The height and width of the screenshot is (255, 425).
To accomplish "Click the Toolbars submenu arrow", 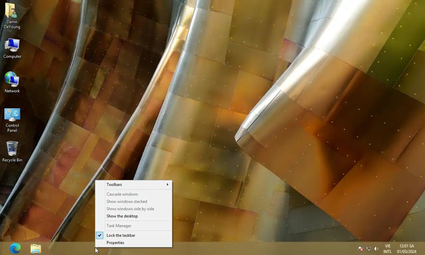I will tap(168, 185).
